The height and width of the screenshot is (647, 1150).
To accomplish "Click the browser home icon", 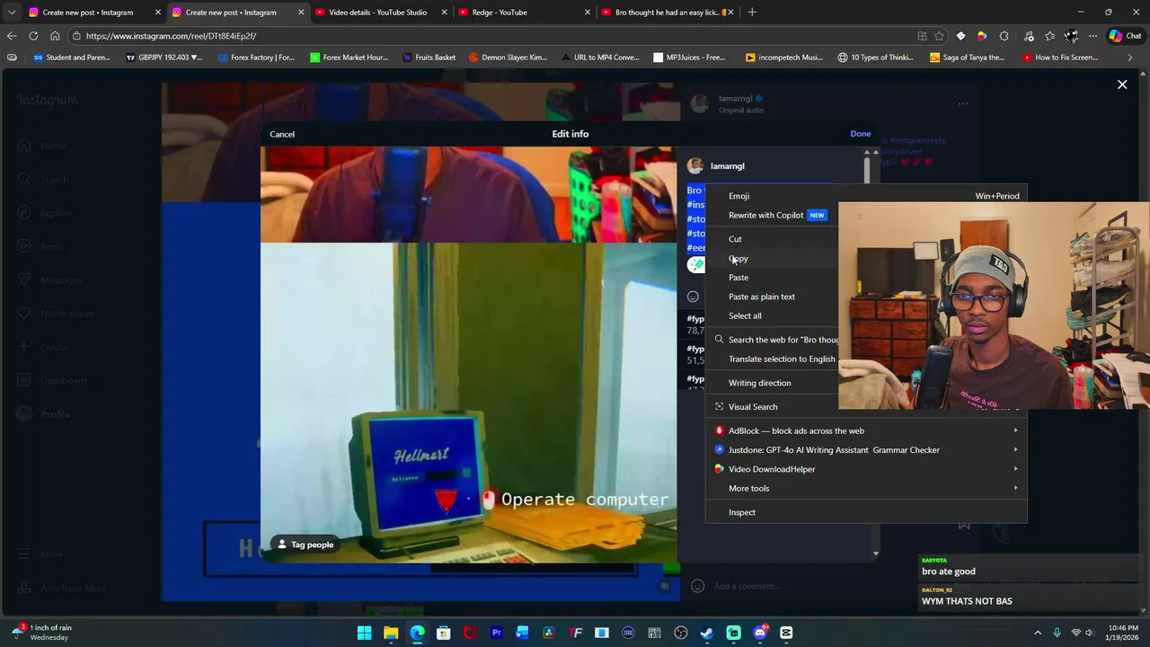I will tap(55, 36).
